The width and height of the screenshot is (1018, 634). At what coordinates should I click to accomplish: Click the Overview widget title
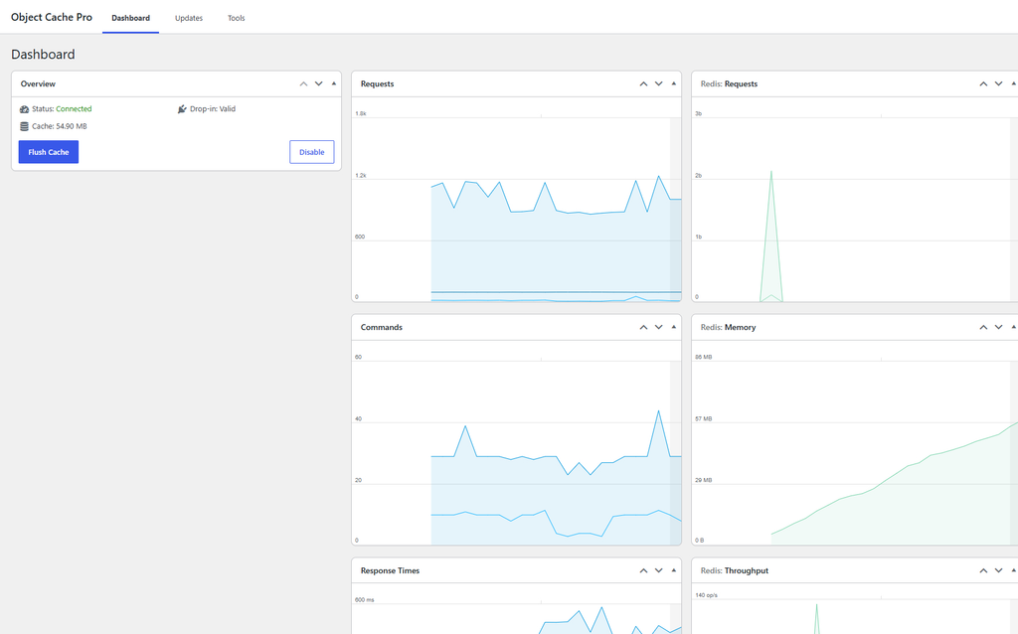38,83
